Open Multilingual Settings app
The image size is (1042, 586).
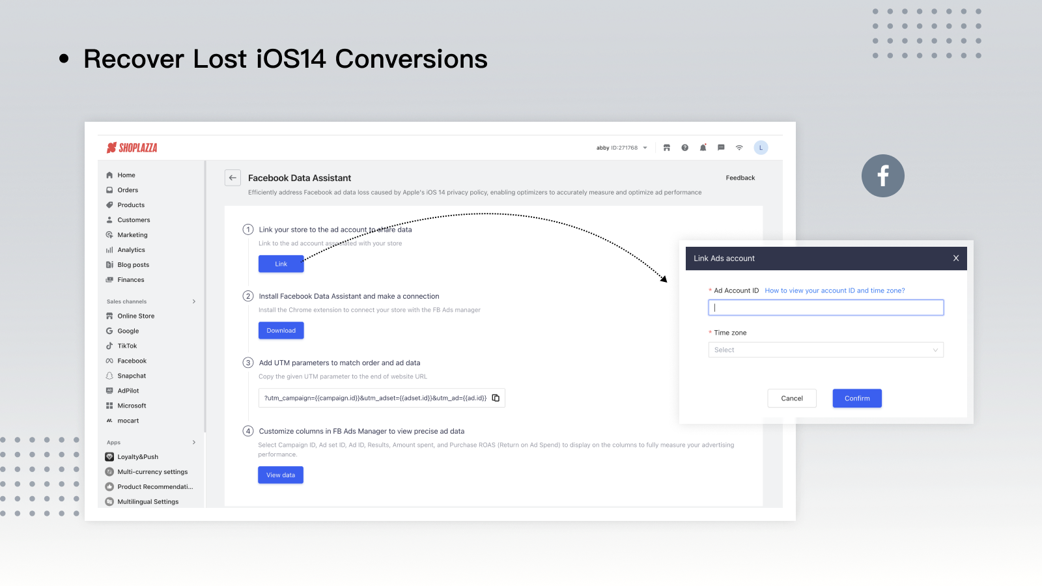point(148,502)
